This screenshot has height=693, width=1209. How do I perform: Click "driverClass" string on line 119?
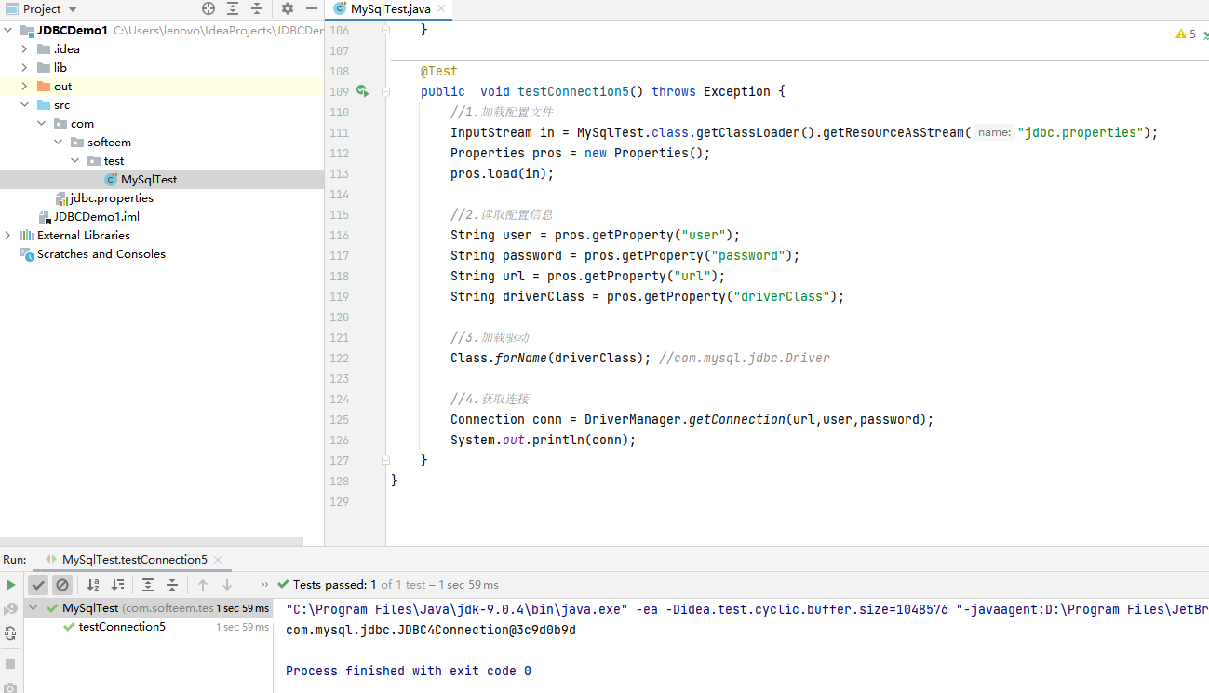point(782,296)
